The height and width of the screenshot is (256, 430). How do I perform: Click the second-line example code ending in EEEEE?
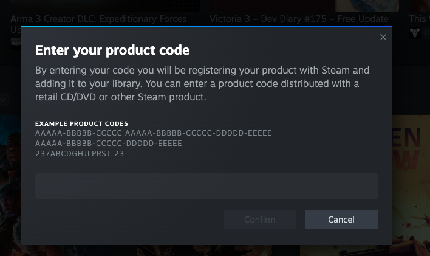point(109,144)
